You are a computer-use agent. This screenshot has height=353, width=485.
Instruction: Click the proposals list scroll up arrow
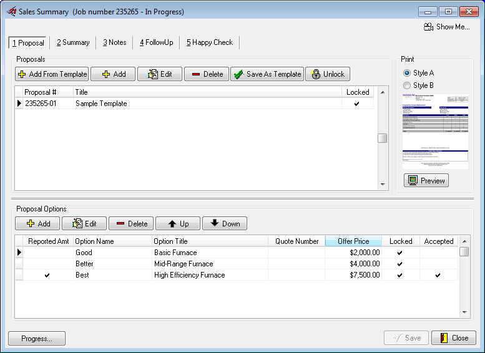tap(383, 92)
